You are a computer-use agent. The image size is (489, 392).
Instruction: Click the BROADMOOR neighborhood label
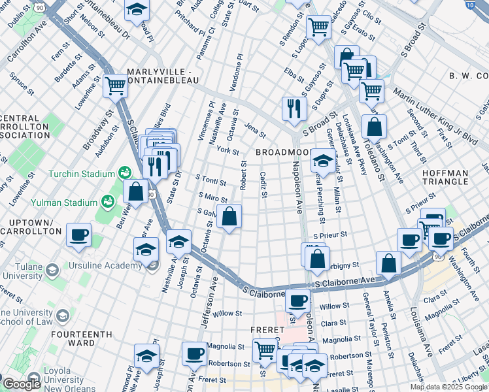coord(283,152)
